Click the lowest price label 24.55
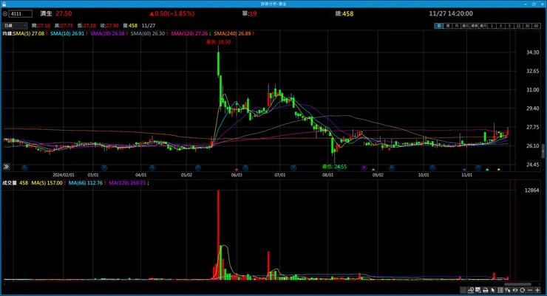 (335, 167)
